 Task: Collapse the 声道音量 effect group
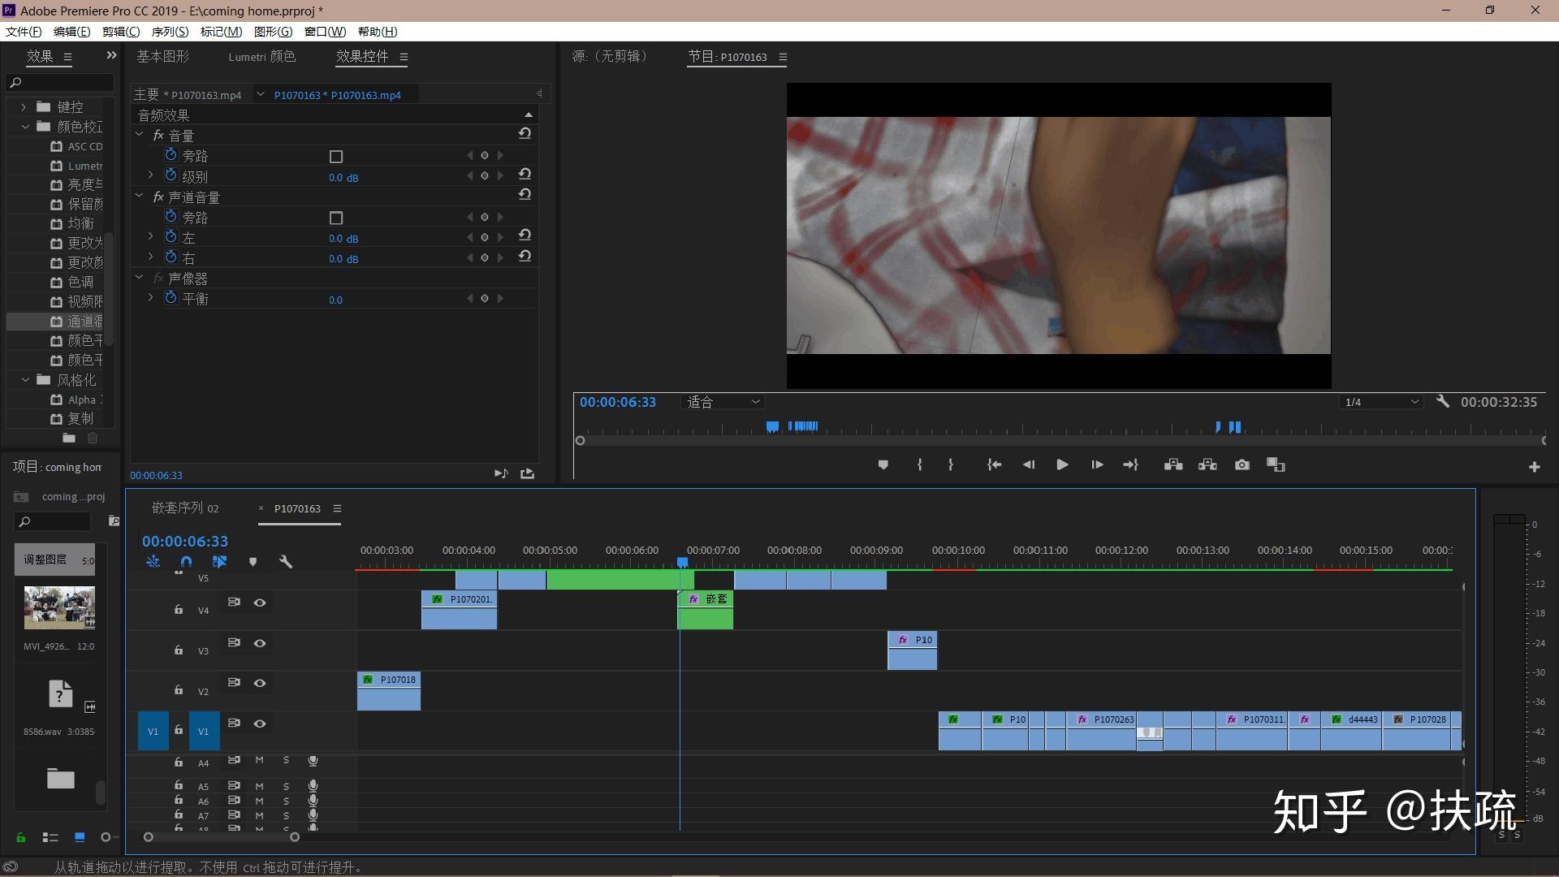tap(139, 197)
